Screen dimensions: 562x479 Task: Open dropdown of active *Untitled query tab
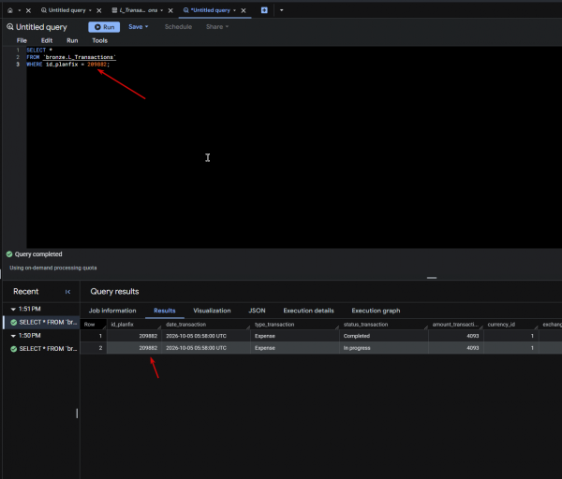click(235, 10)
